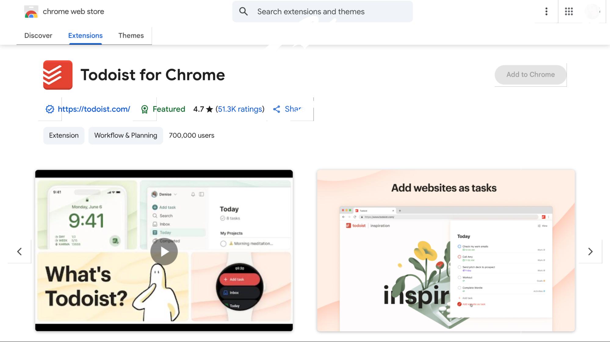610x342 pixels.
Task: Click the Featured label text
Action: (169, 109)
